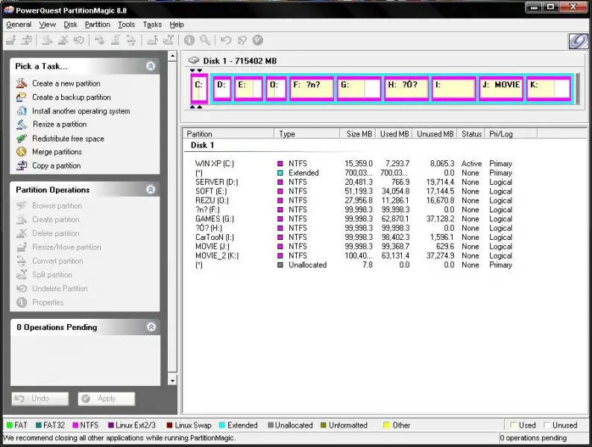Viewport: 592px width, 447px height.
Task: Start the Create a backup partition task
Action: point(72,98)
